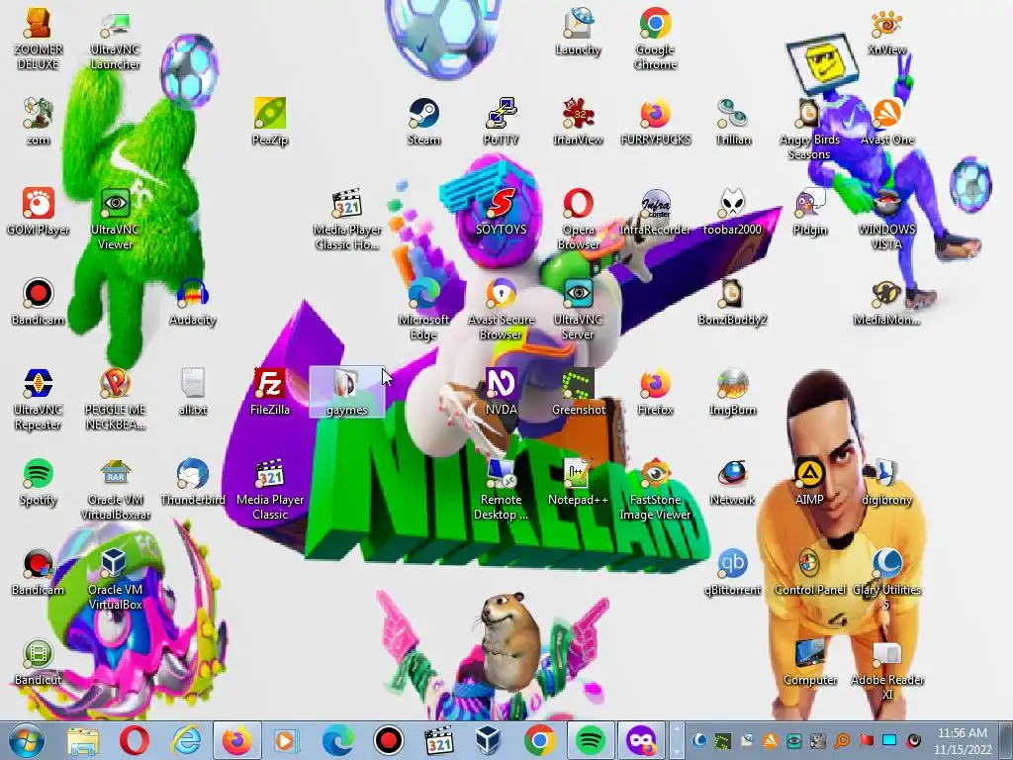Select the Greenshot desktop icon
The width and height of the screenshot is (1013, 760).
(x=578, y=391)
